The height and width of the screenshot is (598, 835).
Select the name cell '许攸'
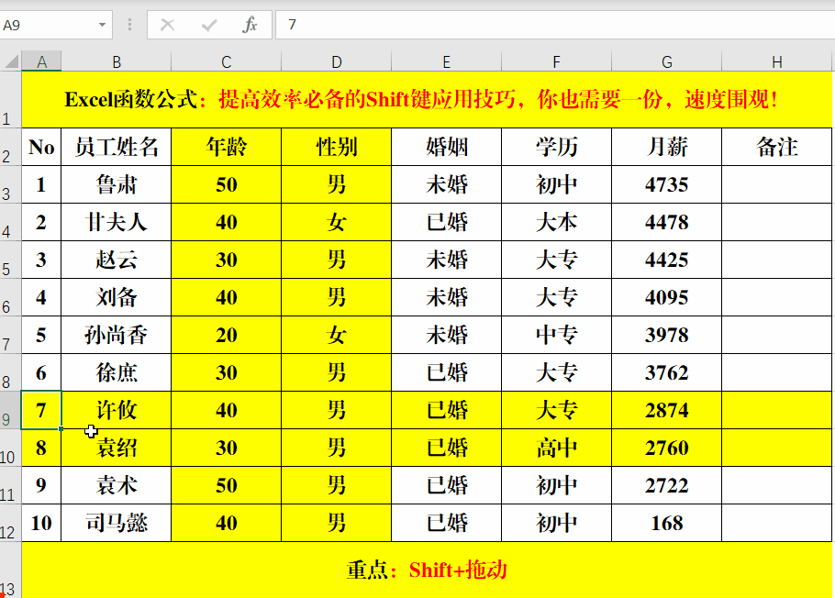(x=117, y=410)
